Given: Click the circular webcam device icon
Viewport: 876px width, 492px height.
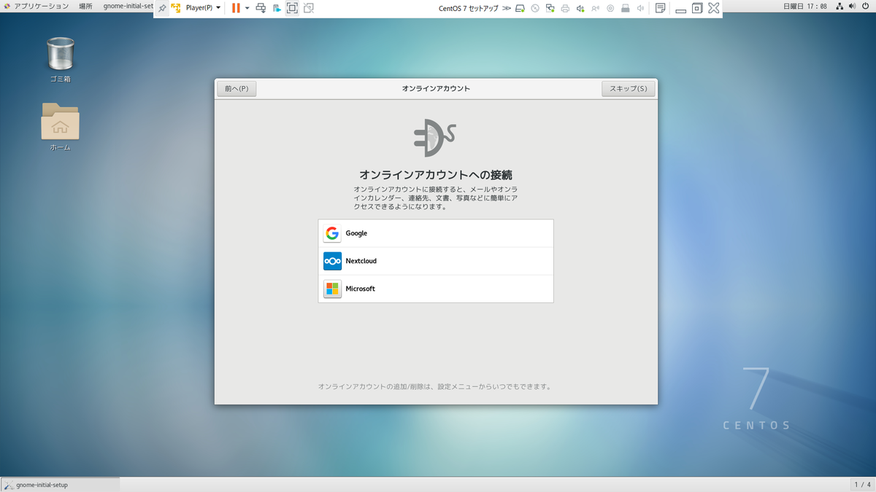Looking at the screenshot, I should coord(610,8).
